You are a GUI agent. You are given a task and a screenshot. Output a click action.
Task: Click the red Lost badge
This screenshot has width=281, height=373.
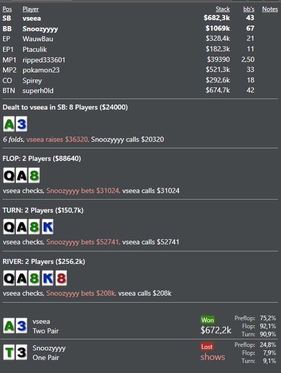tap(206, 346)
